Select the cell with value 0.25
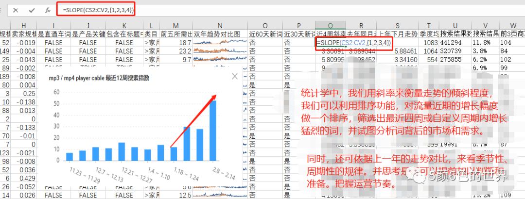 pos(23,93)
